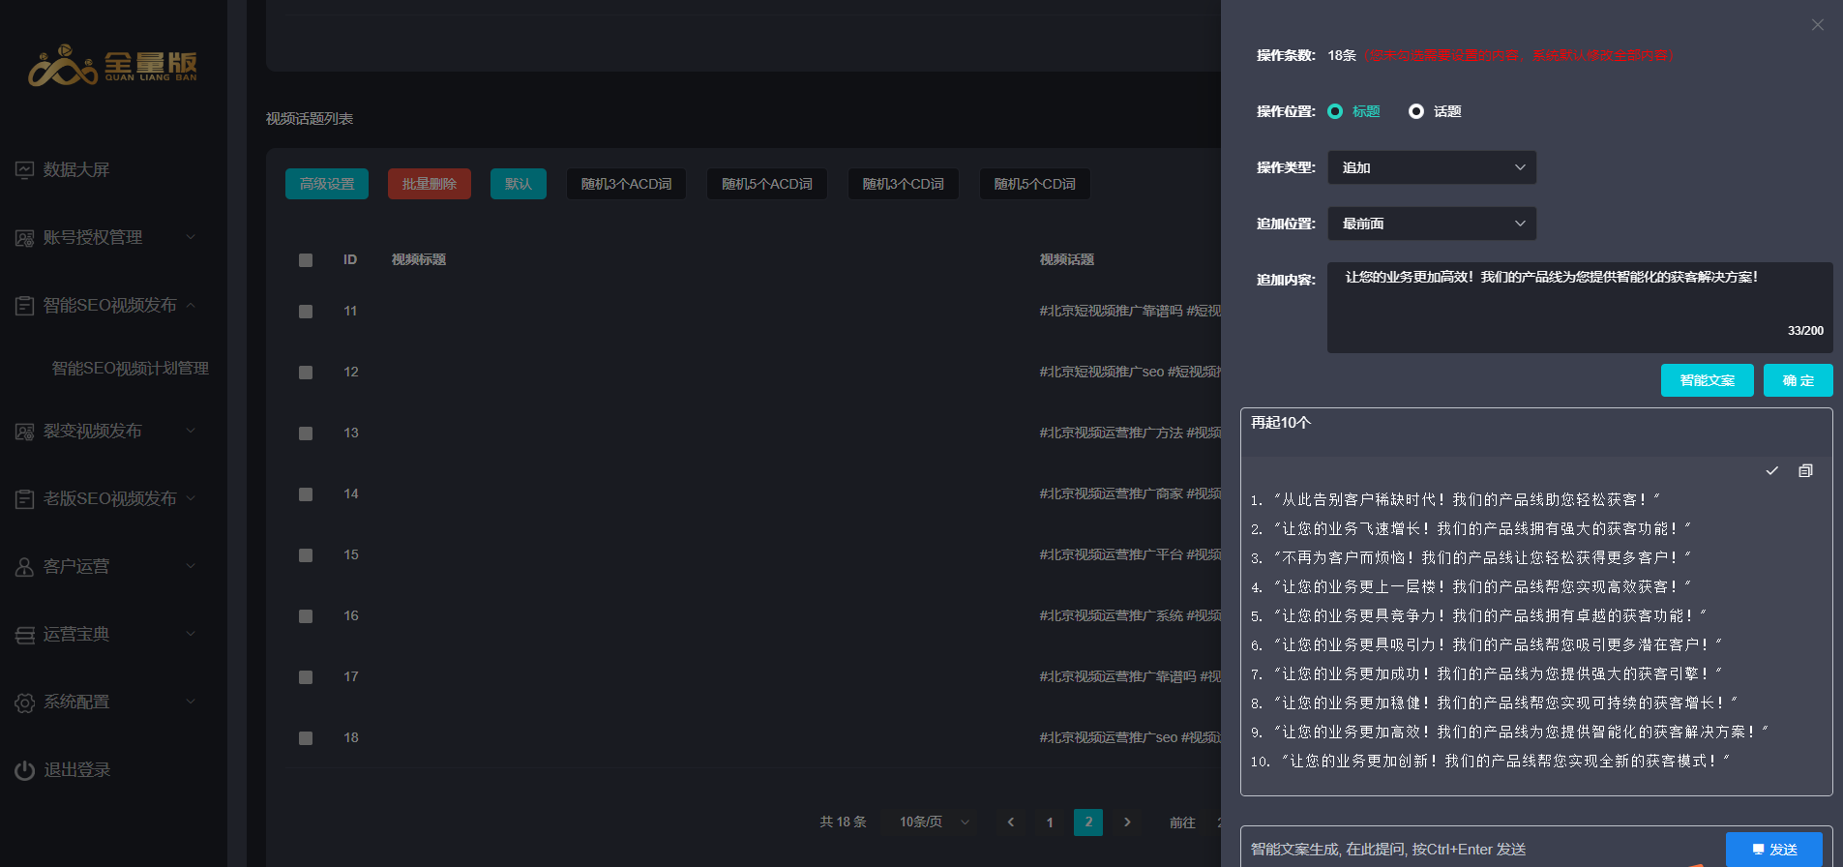Image resolution: width=1843 pixels, height=867 pixels.
Task: Open 智能SEO视频计划管理 submenu item
Action: click(x=131, y=369)
